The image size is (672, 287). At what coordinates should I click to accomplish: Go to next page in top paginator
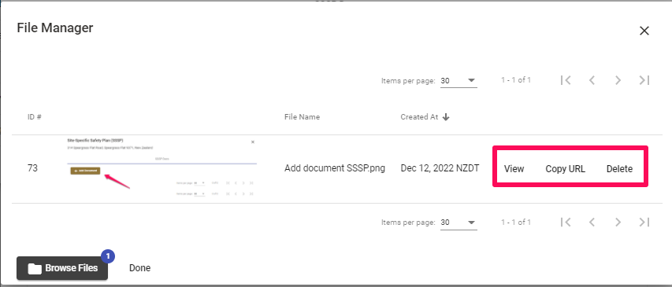pos(618,80)
